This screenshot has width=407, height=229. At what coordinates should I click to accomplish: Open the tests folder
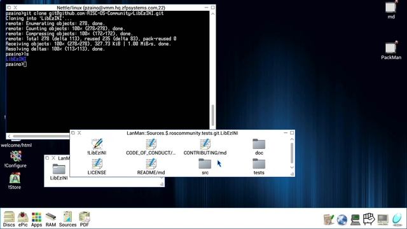coord(259,167)
